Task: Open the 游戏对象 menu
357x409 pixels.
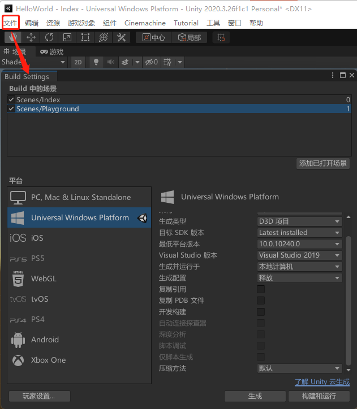Action: click(81, 23)
